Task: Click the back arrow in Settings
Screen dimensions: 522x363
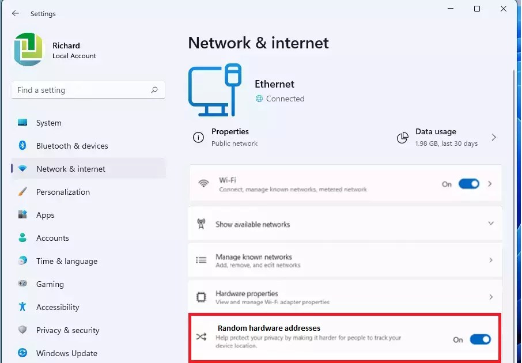Action: 16,13
